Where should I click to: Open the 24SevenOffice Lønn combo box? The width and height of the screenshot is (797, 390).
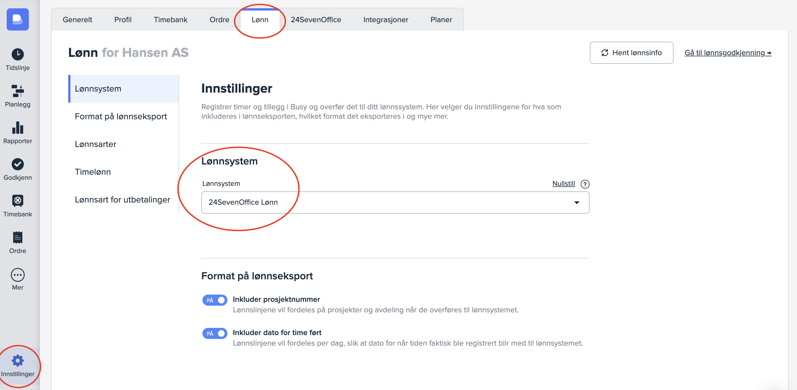click(395, 202)
